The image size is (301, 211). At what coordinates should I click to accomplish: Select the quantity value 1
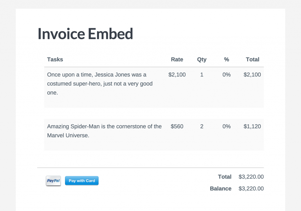pyautogui.click(x=202, y=75)
